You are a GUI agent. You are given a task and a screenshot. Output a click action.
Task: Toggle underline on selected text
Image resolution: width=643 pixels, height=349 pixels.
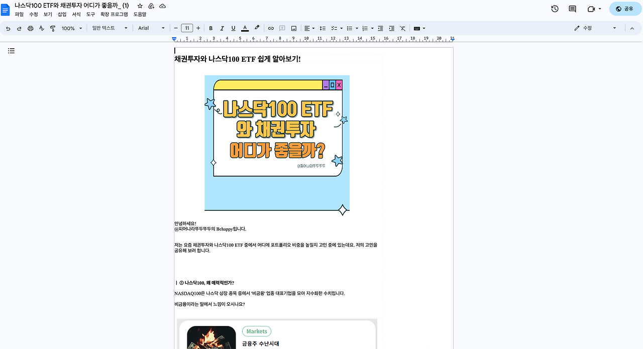click(x=233, y=28)
